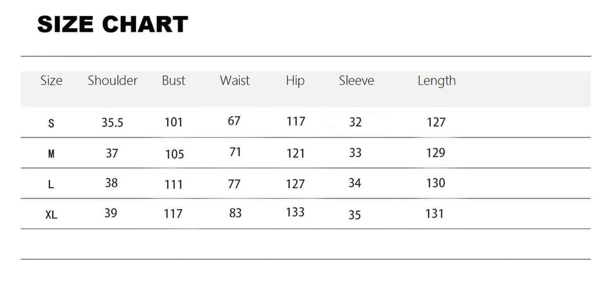Image resolution: width=612 pixels, height=286 pixels.
Task: Click the Size column header
Action: point(51,81)
